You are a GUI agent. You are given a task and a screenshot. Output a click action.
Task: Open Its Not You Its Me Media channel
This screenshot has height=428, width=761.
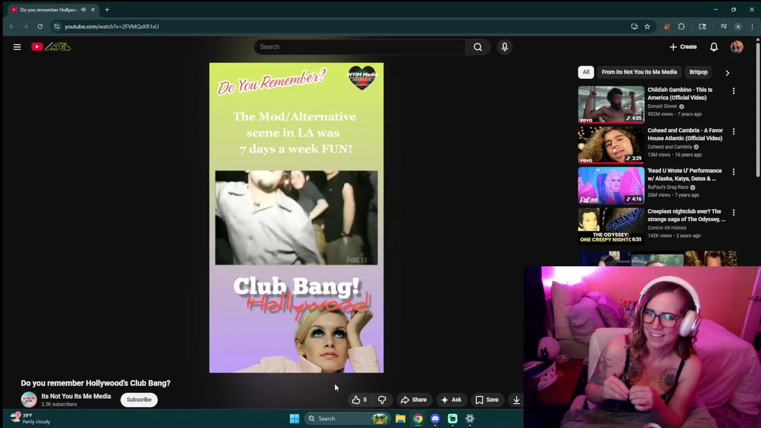click(76, 396)
